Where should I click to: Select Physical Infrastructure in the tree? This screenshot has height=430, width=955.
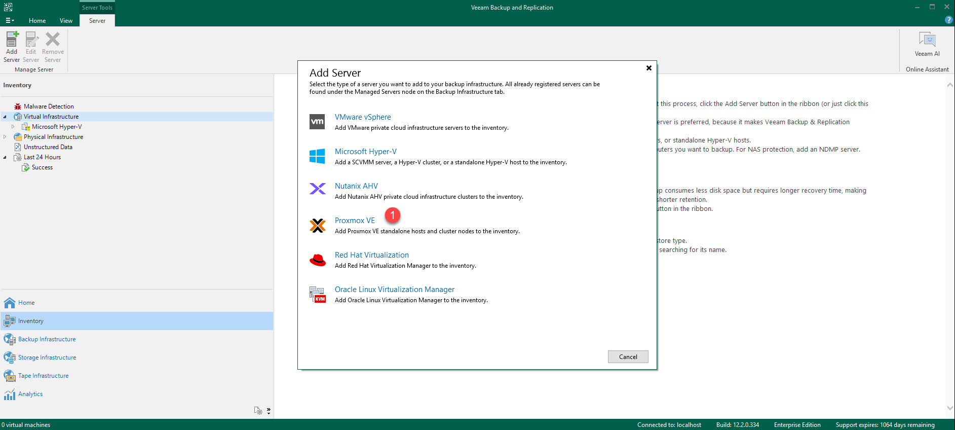click(53, 137)
